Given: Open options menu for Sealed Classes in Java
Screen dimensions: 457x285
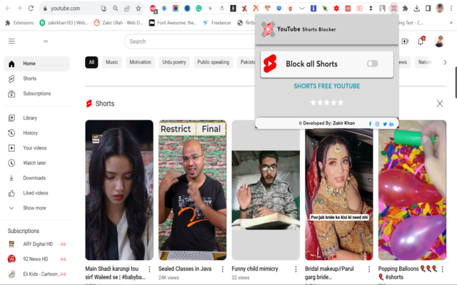Looking at the screenshot, I should tap(223, 269).
